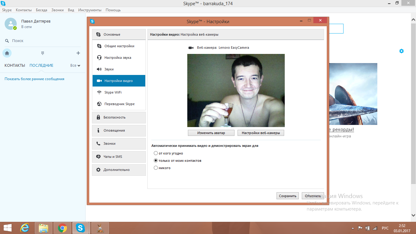416x234 pixels.
Task: Click the 'Изменить аватар' button
Action: (x=211, y=133)
